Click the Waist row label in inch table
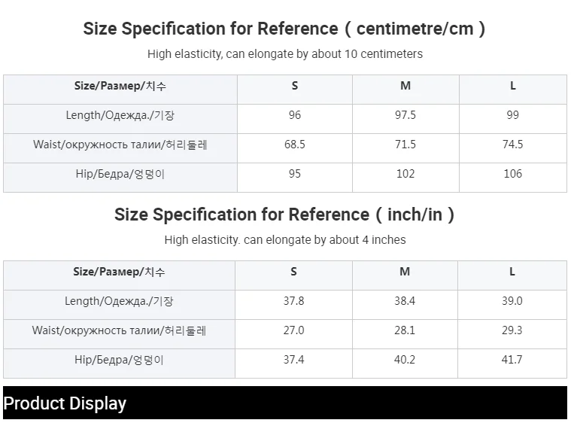The image size is (571, 426). [119, 330]
